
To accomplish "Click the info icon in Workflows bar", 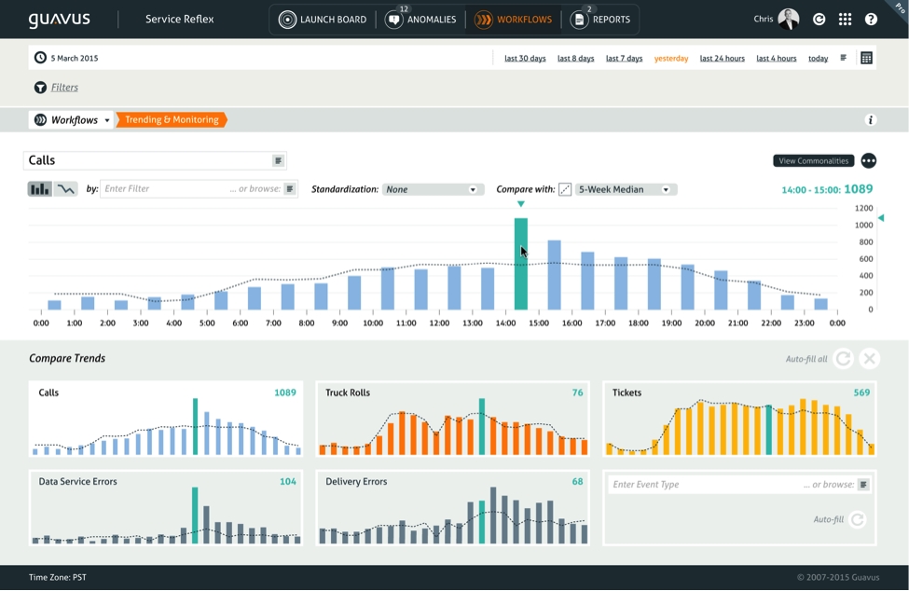I will [871, 120].
